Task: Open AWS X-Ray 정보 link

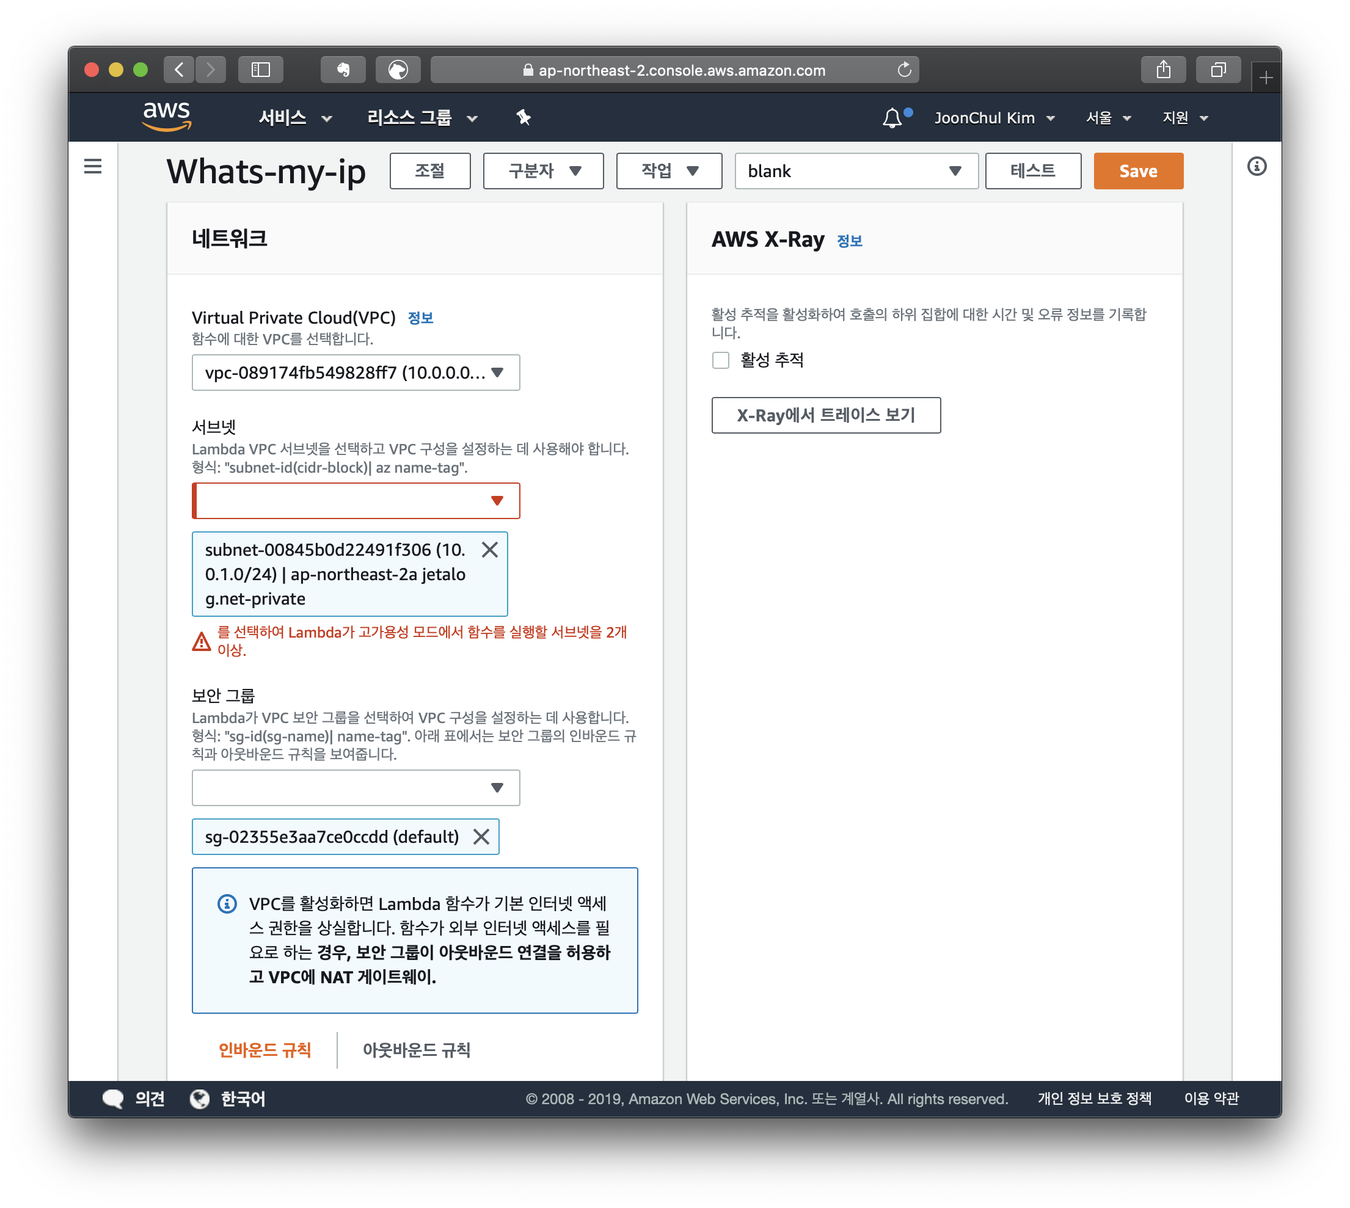Action: click(849, 241)
